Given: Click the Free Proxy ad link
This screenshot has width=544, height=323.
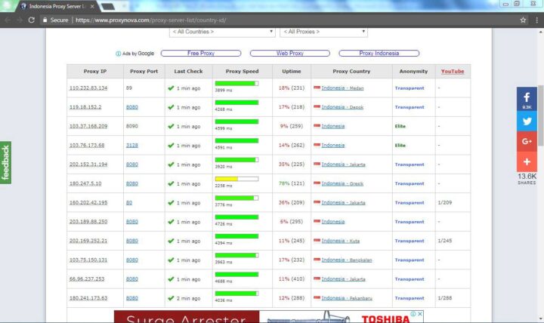Looking at the screenshot, I should pos(201,53).
